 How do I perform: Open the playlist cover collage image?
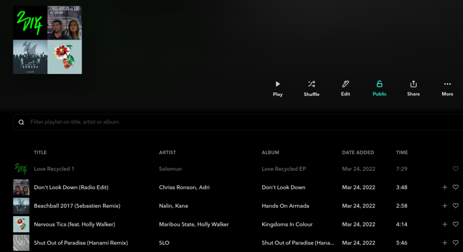pos(47,40)
